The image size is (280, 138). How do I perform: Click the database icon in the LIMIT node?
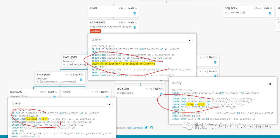click(x=135, y=13)
